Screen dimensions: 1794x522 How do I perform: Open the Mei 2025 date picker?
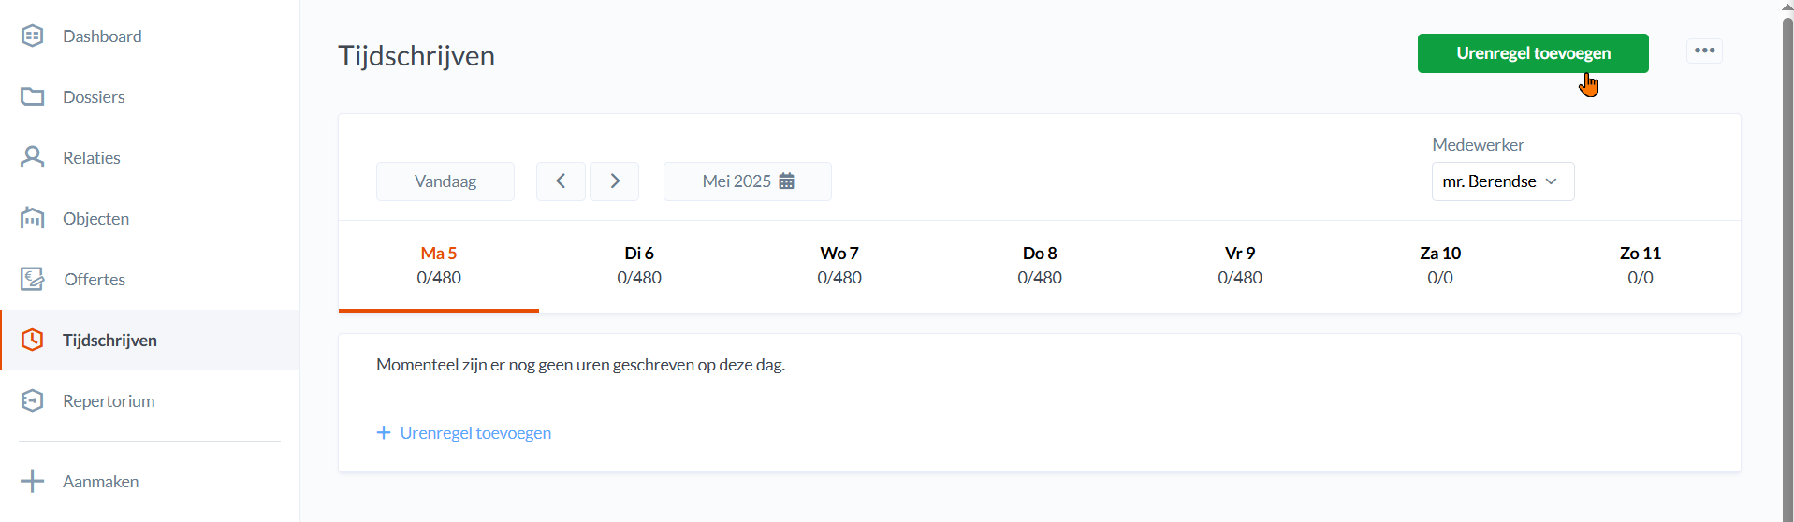[748, 181]
